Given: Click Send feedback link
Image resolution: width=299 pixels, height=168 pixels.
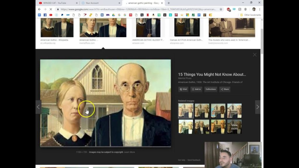Looking at the screenshot, I should click(x=194, y=160).
